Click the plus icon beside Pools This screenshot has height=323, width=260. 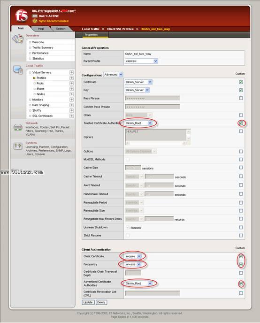(x=71, y=83)
